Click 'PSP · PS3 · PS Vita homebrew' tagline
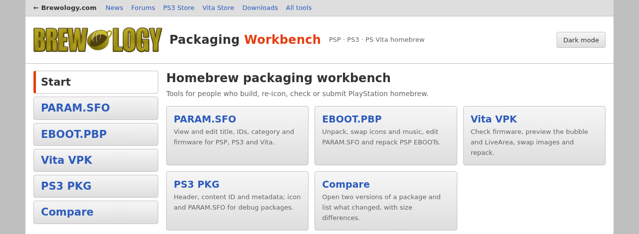Screen dimensions: 639x234 tap(377, 40)
